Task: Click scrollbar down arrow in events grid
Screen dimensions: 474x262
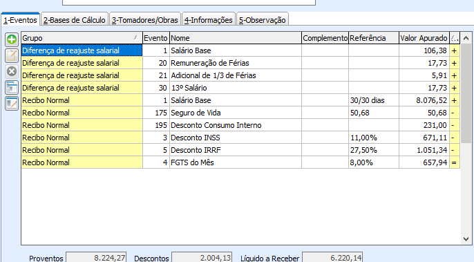Action: 466,239
